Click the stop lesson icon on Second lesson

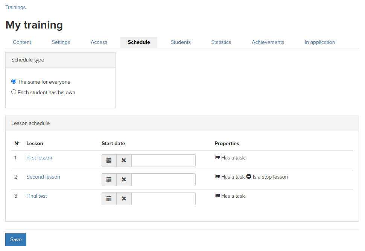click(x=249, y=176)
